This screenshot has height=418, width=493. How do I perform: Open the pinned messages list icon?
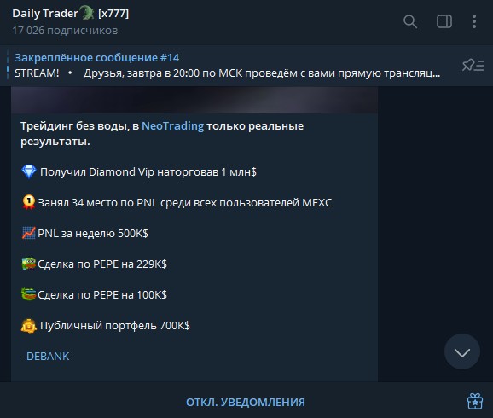473,65
